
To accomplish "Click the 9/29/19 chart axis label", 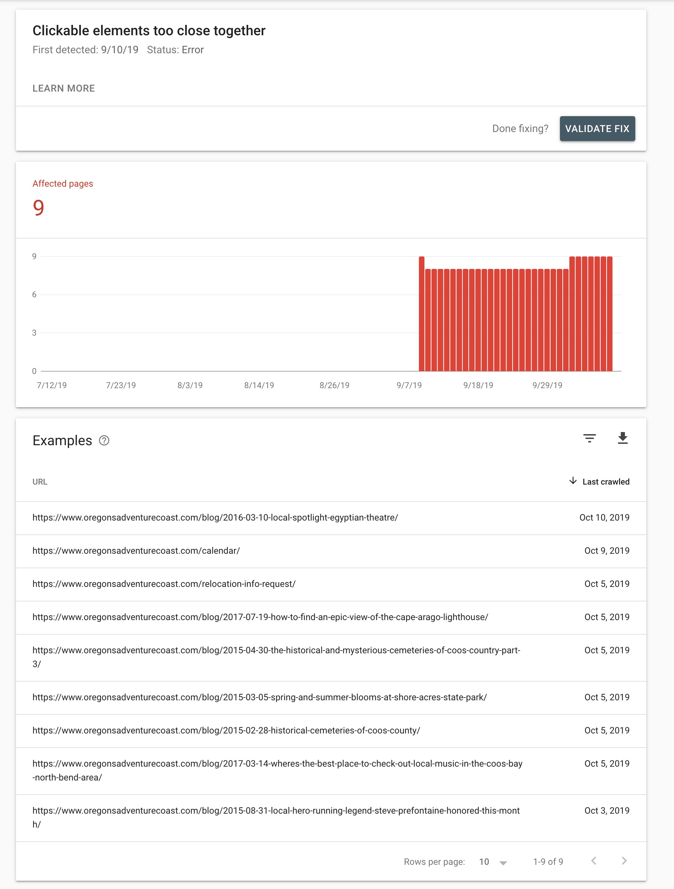I will [x=547, y=385].
